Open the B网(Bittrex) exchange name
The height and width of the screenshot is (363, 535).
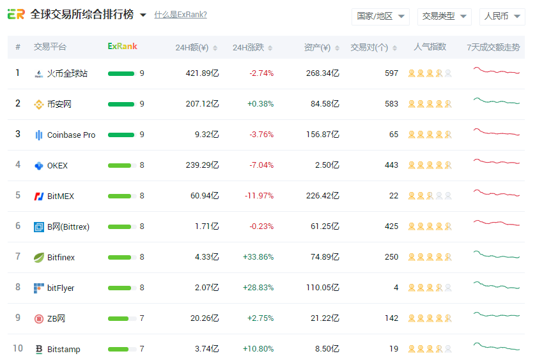(x=68, y=226)
